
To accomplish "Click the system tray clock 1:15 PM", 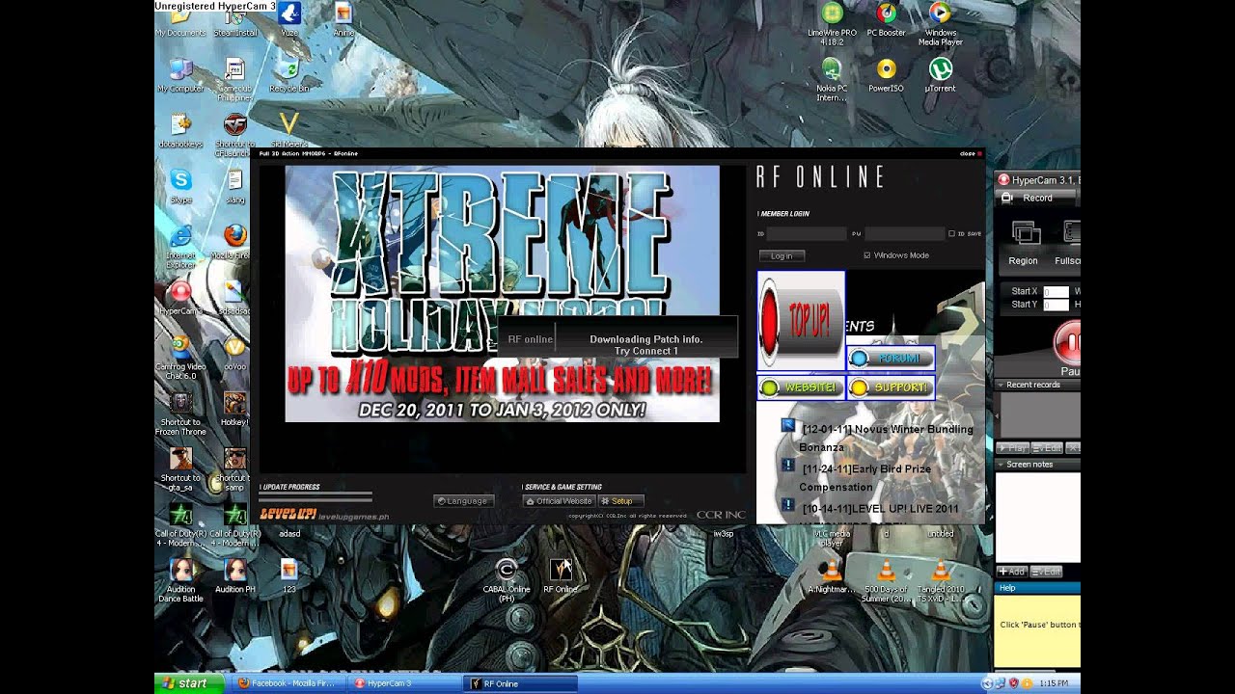I will (1054, 683).
